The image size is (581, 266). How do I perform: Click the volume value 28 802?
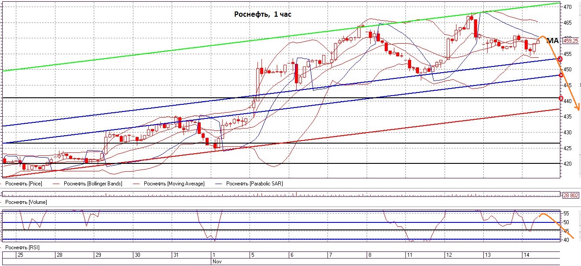pyautogui.click(x=571, y=195)
